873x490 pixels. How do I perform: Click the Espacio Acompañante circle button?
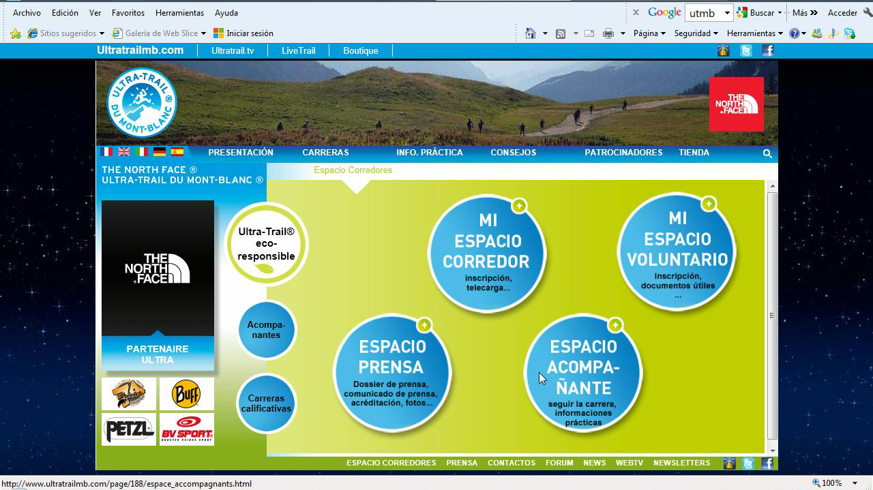tap(583, 373)
